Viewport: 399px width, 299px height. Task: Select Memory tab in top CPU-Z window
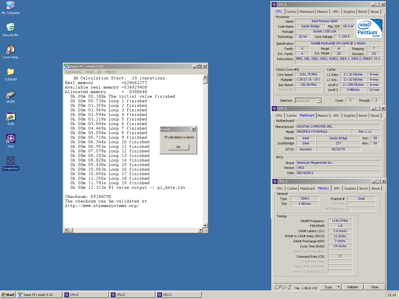[x=323, y=12]
